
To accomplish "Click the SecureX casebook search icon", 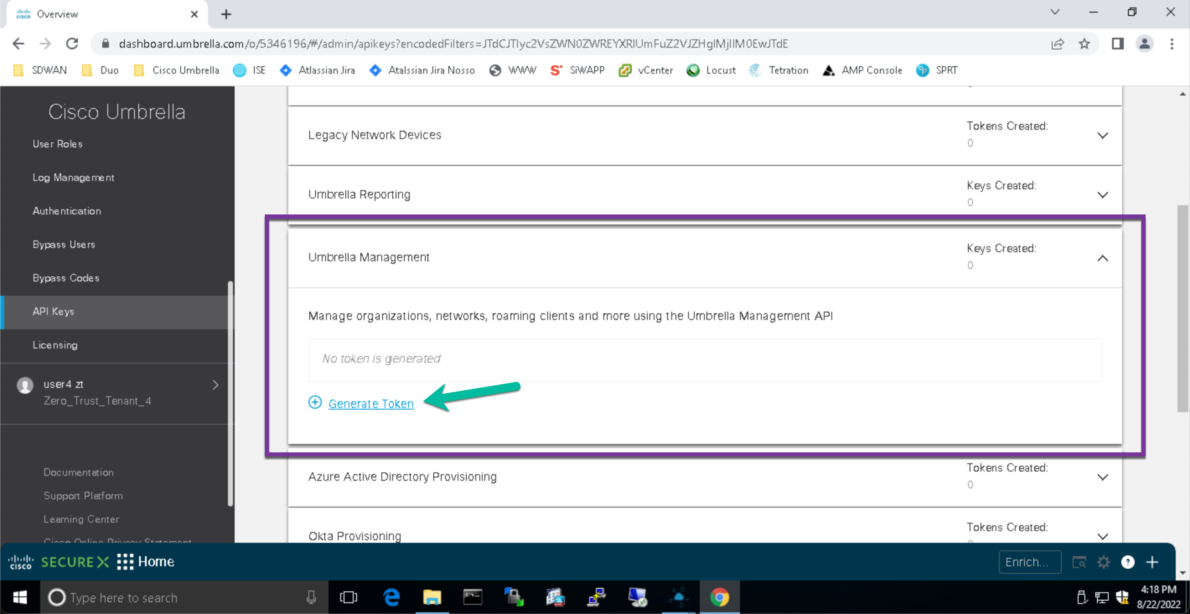I will tap(1080, 562).
